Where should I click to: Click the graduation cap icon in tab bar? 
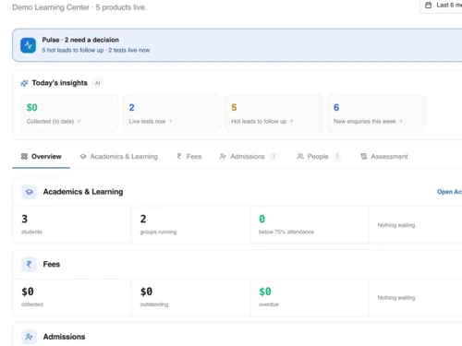click(x=83, y=156)
